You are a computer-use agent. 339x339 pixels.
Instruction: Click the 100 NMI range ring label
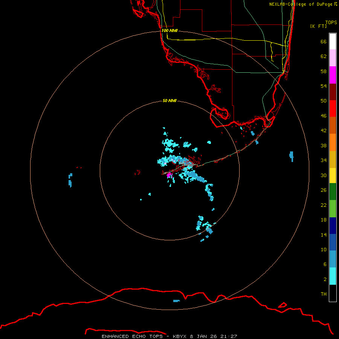pyautogui.click(x=169, y=31)
